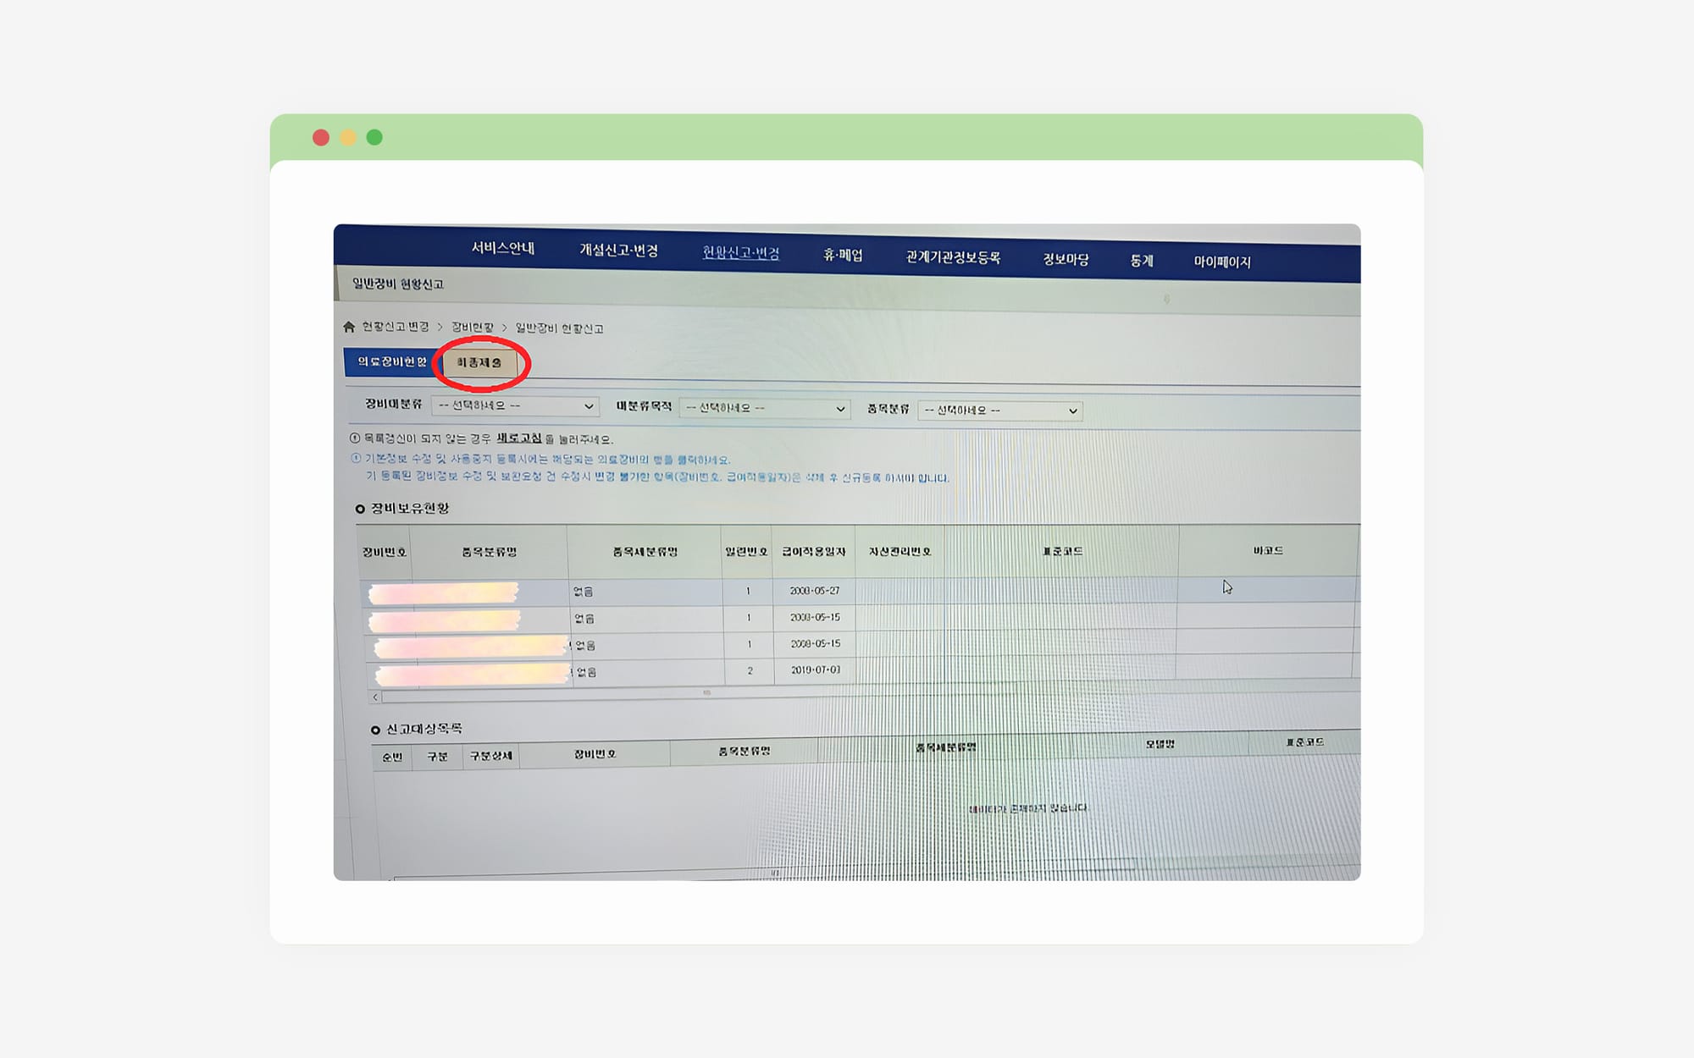Open the 현황신고·변경 menu
1694x1058 pixels.
point(741,253)
